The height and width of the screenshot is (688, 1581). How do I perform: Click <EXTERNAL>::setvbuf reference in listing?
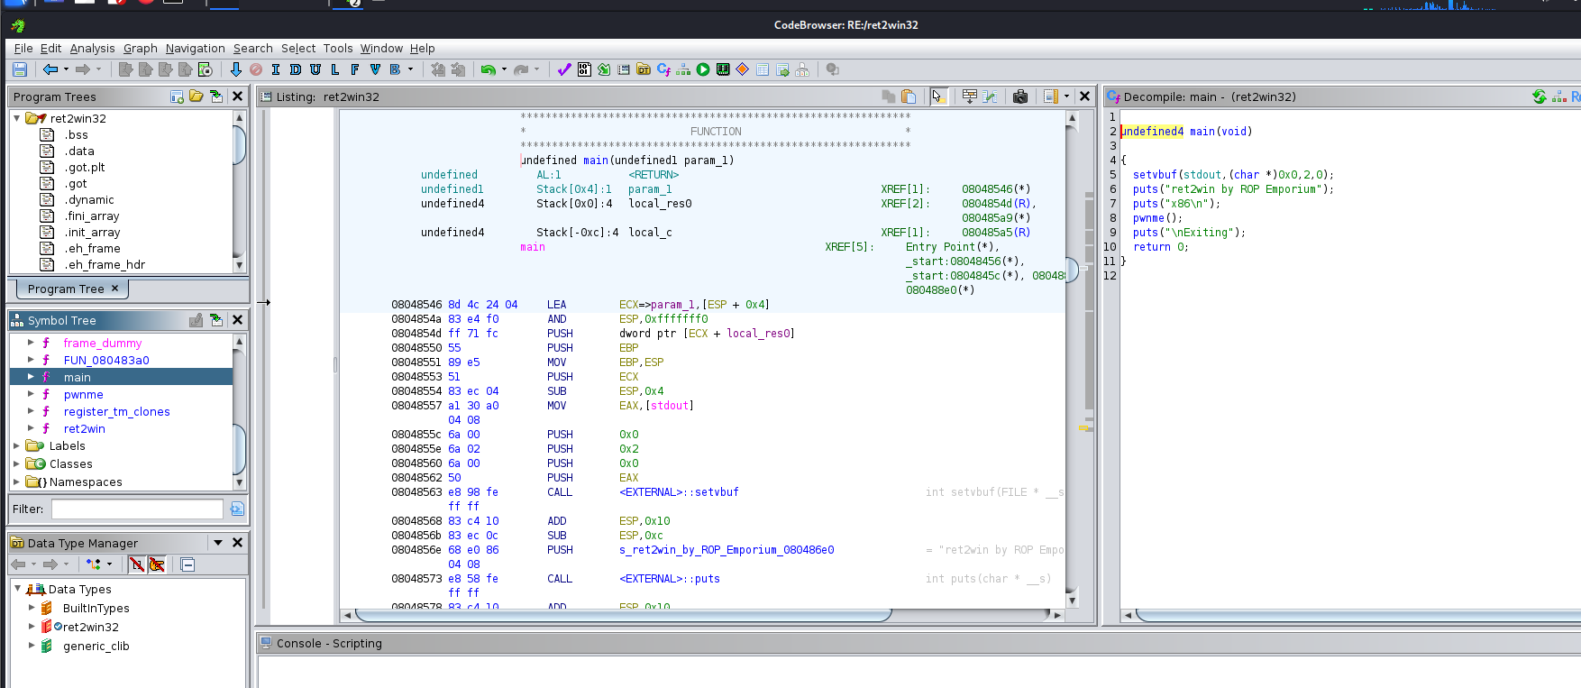pyautogui.click(x=679, y=492)
